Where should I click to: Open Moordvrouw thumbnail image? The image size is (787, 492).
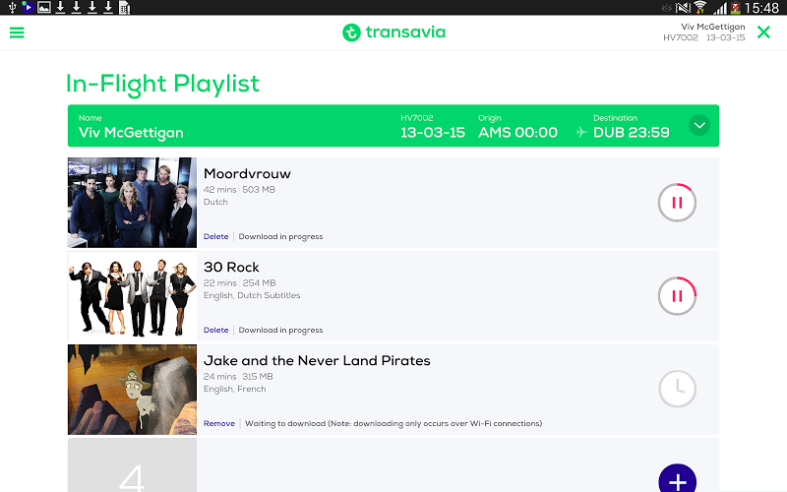click(x=132, y=203)
